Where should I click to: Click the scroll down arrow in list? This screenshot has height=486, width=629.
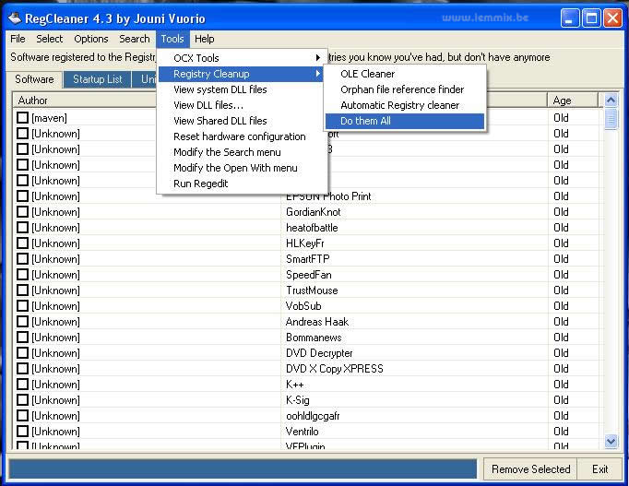(611, 442)
